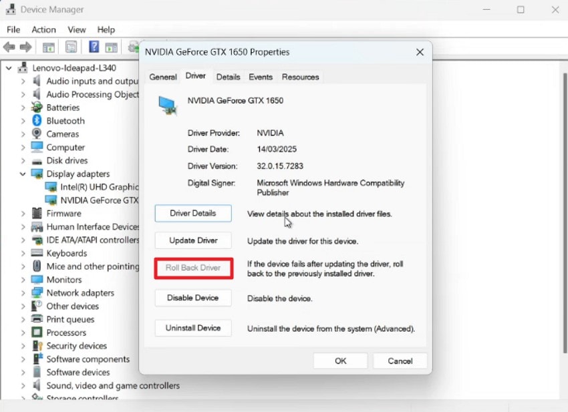Viewport: 568px width, 412px height.
Task: Open the Help menu
Action: tap(106, 29)
